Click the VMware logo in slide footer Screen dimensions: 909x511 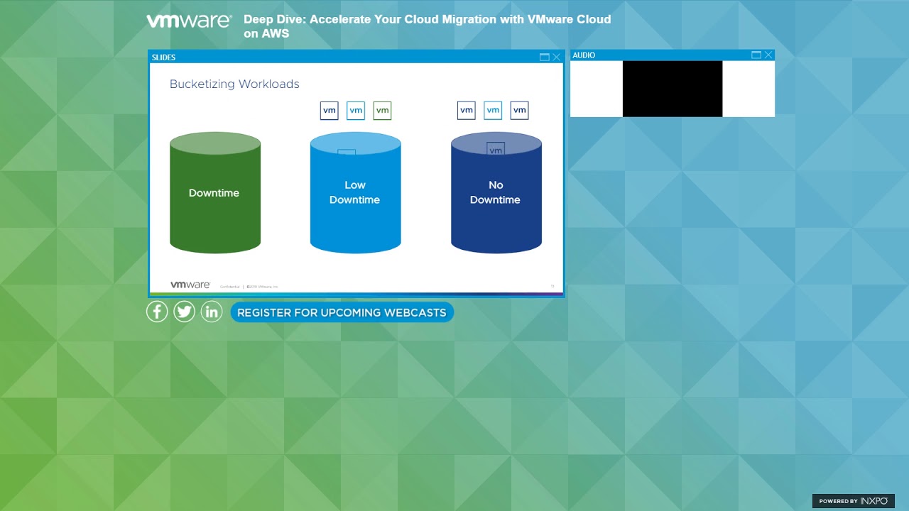tap(190, 285)
